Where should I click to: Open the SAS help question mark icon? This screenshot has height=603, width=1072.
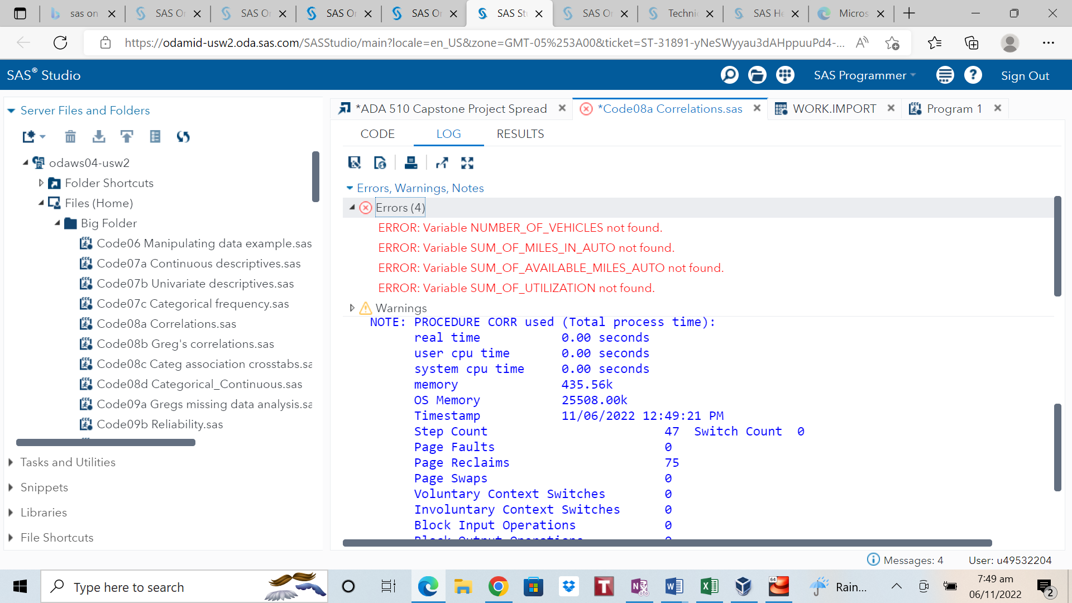pyautogui.click(x=973, y=75)
